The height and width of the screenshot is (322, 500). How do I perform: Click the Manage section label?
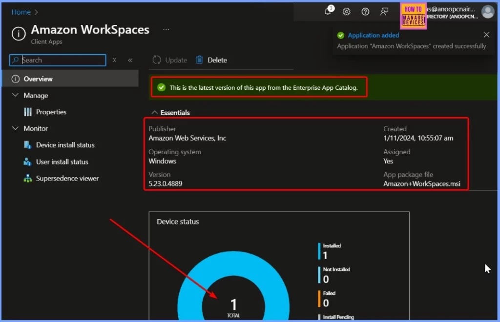pos(36,95)
